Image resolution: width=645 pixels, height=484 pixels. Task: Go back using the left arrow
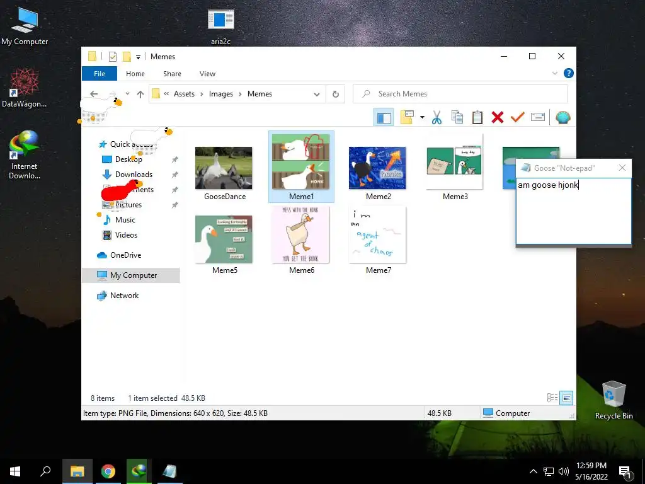(94, 94)
